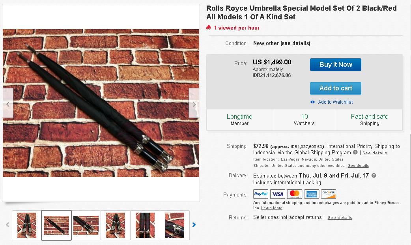Screen dimensions: 411x245
Task: Click the previous image arrow on main photo
Action: click(8, 103)
